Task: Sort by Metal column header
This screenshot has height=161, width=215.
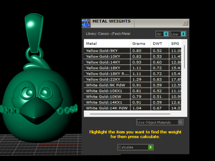Action: coord(107,43)
